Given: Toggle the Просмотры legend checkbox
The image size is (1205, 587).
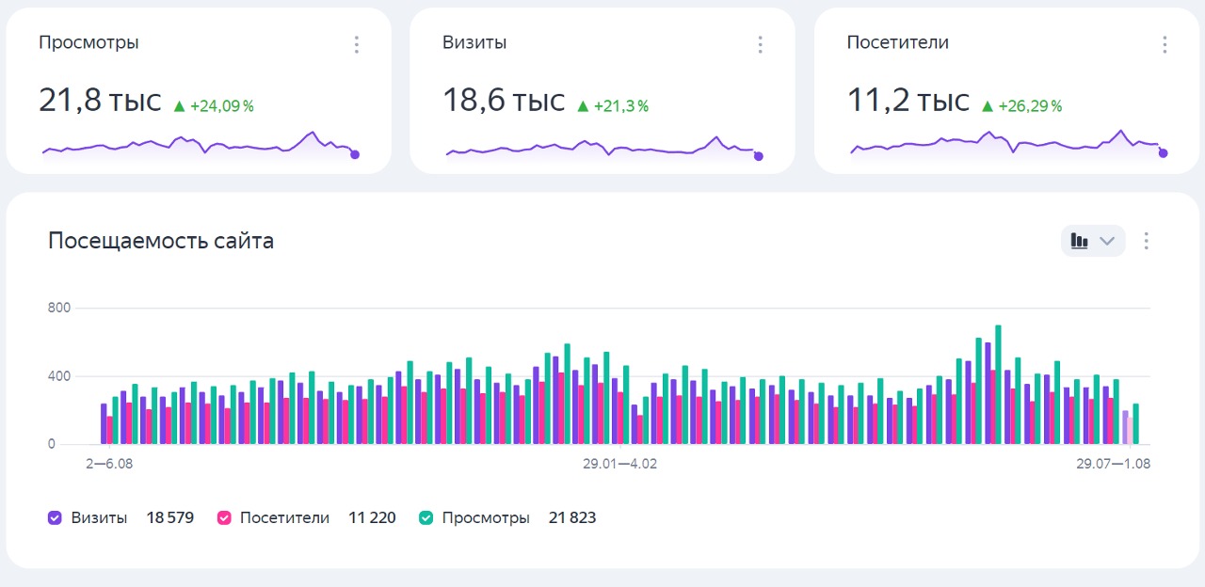Looking at the screenshot, I should 426,517.
